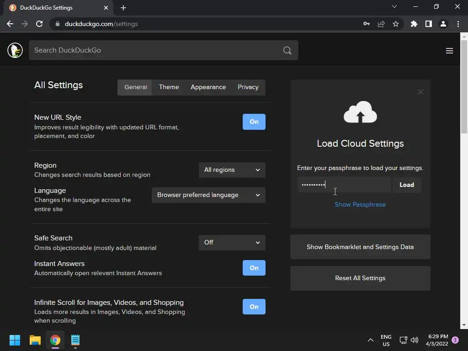This screenshot has height=351, width=468.
Task: Click the "Load Cloud Settings" heading
Action: pos(360,144)
